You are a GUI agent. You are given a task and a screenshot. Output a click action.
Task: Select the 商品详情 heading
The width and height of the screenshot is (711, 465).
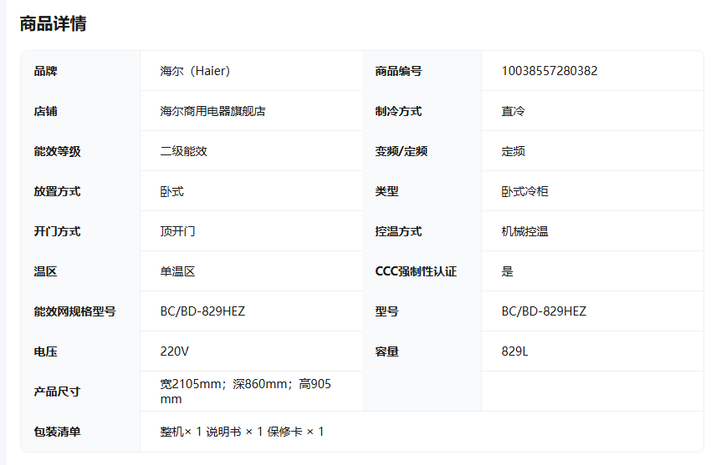53,23
